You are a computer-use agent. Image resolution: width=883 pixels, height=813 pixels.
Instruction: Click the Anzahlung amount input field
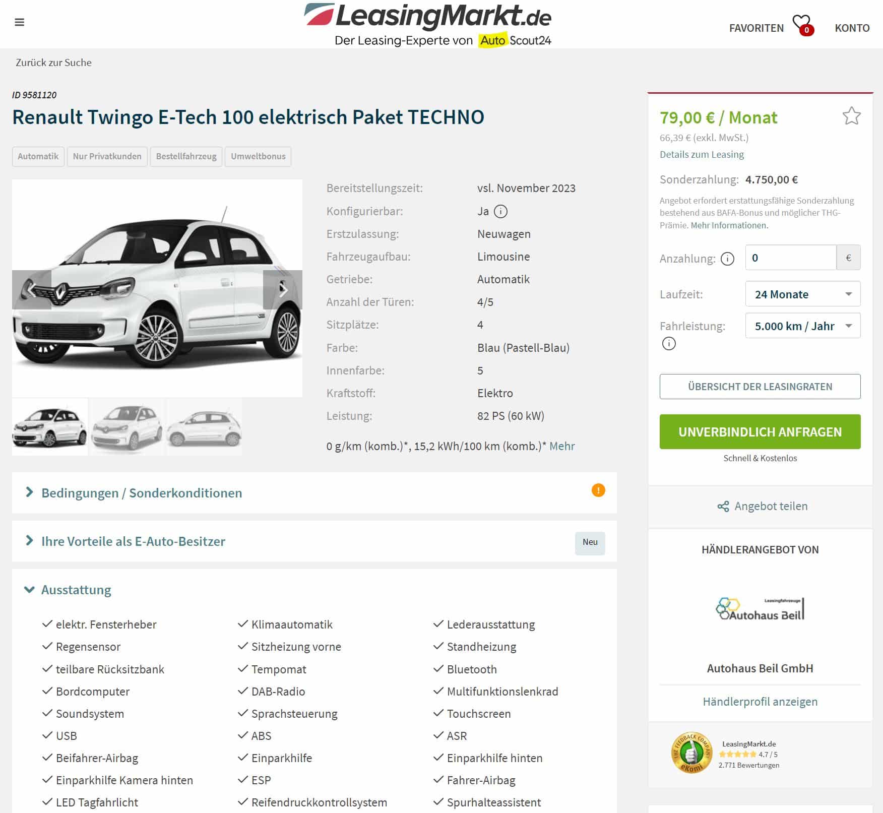pos(790,258)
